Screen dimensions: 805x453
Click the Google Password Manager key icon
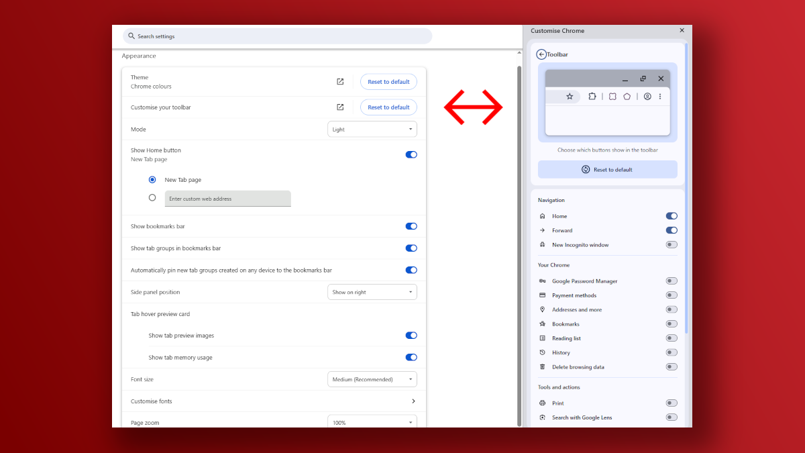[x=542, y=281]
